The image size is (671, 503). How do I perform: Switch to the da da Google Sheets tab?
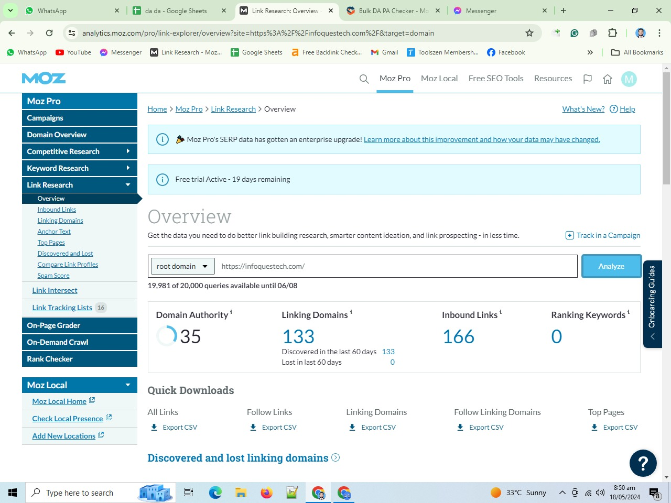point(179,10)
